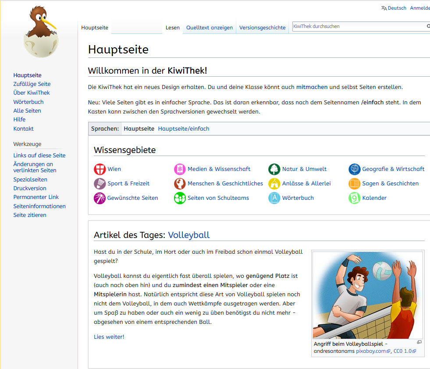Open pixabay.com external link
The image size is (430, 369).
(373, 351)
